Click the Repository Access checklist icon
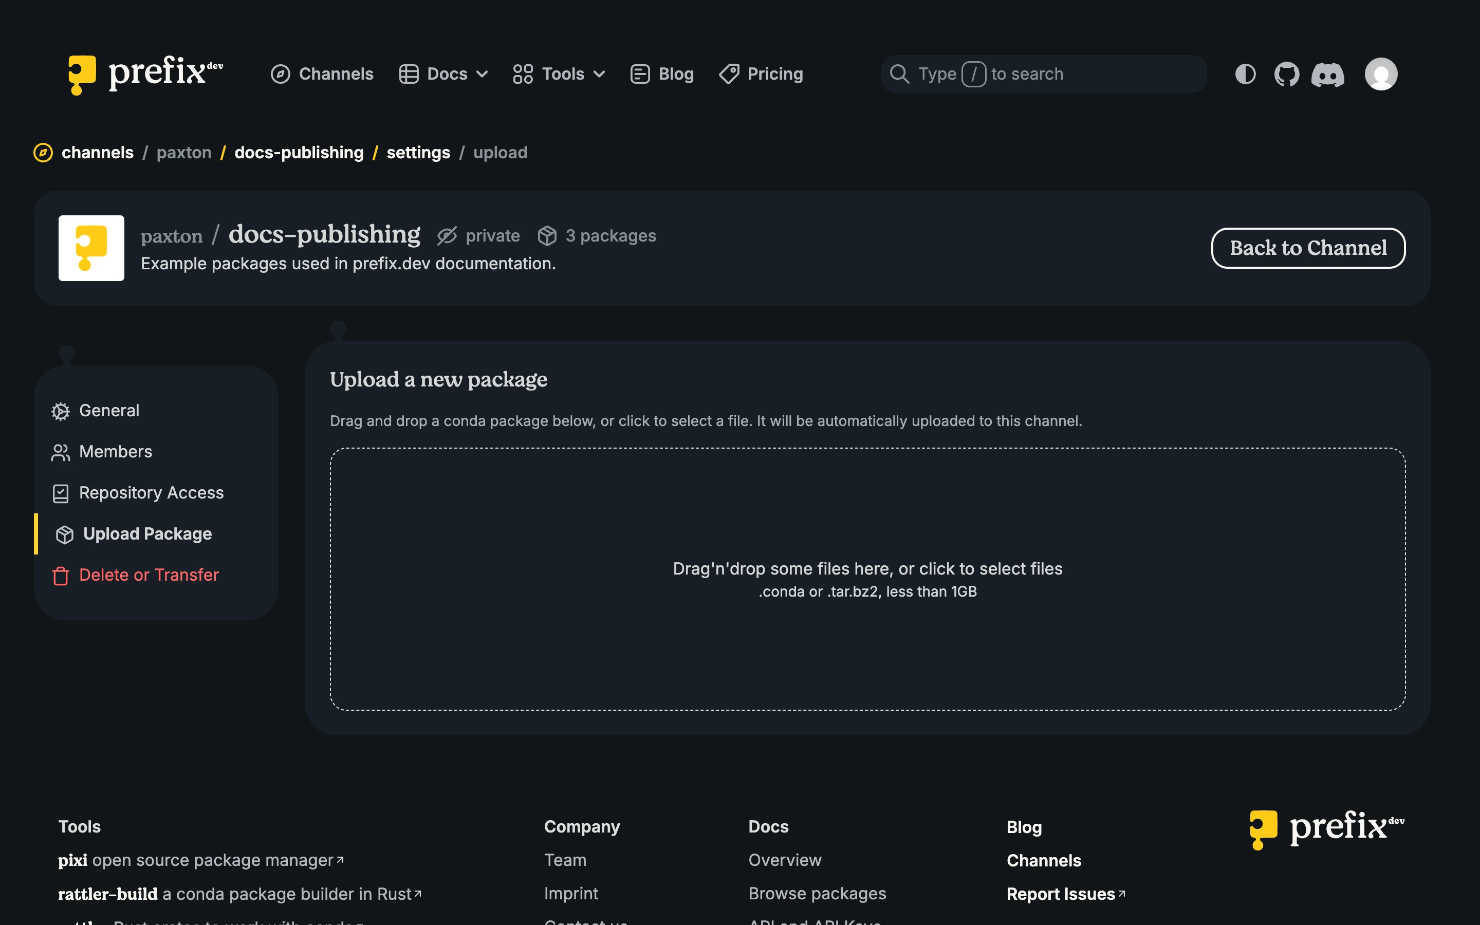This screenshot has width=1480, height=925. click(x=61, y=493)
